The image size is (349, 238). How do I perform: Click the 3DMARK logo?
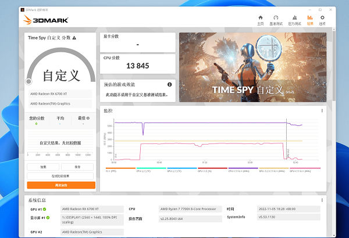coord(45,20)
